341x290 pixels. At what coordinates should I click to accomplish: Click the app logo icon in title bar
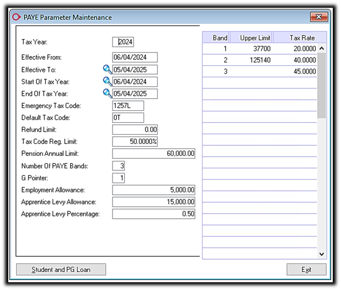pos(16,17)
